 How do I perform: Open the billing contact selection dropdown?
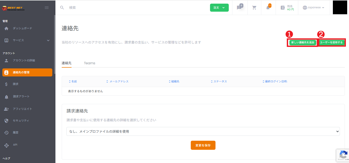(203, 131)
